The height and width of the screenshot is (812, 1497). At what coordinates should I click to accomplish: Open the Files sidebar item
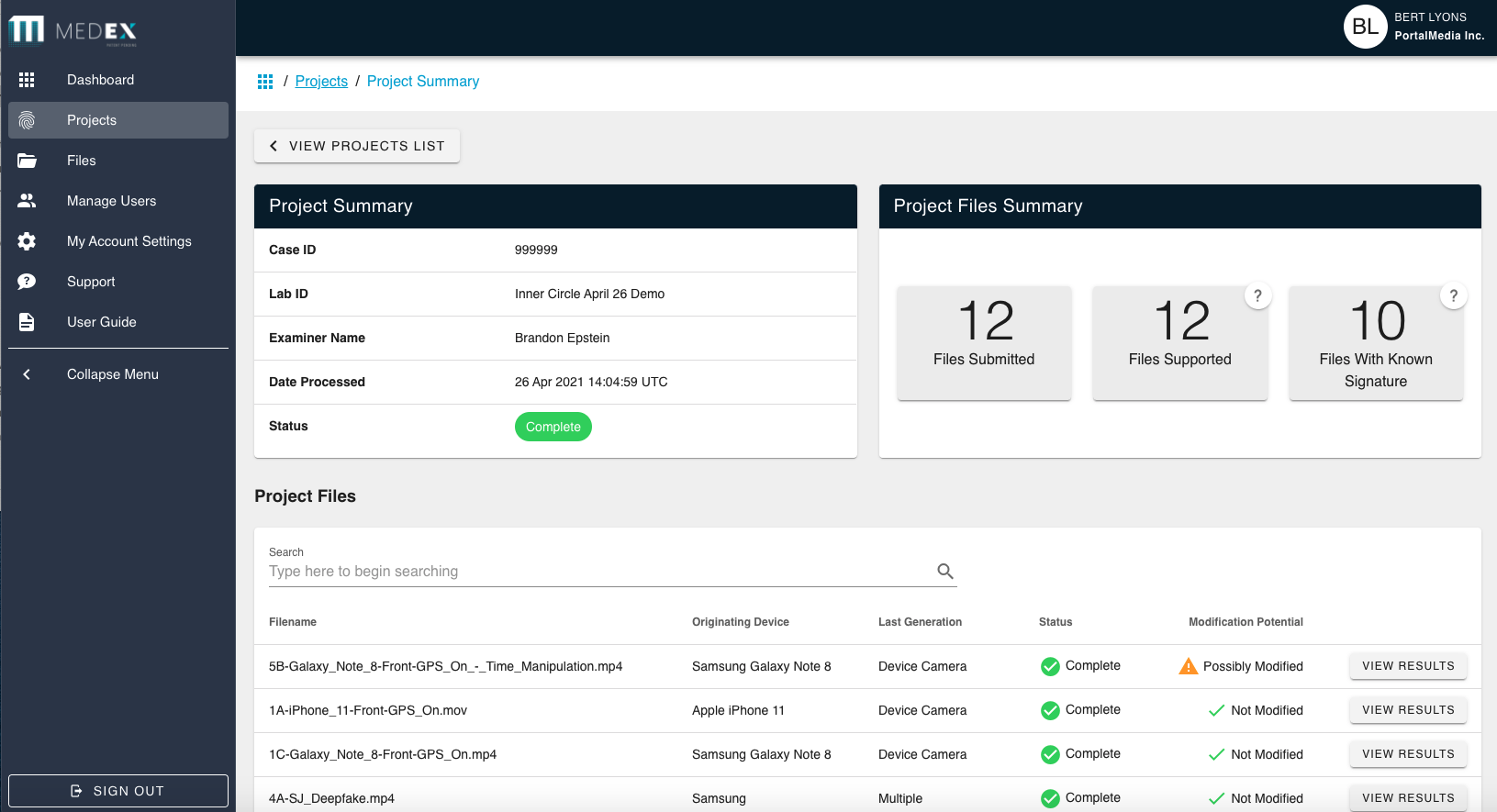click(x=118, y=161)
